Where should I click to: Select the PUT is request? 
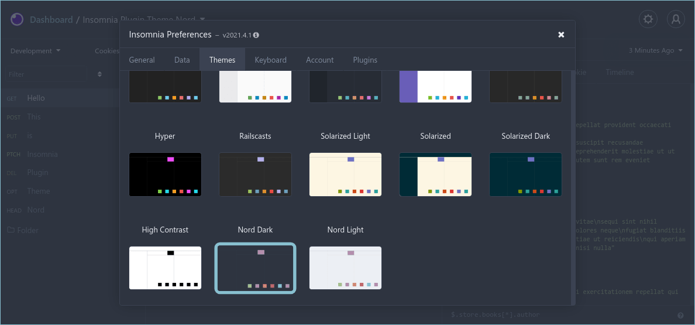[60, 136]
